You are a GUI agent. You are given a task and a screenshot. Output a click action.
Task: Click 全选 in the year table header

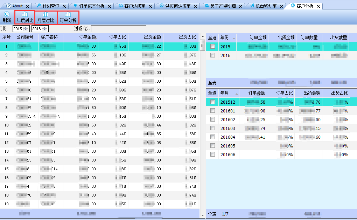(x=212, y=37)
